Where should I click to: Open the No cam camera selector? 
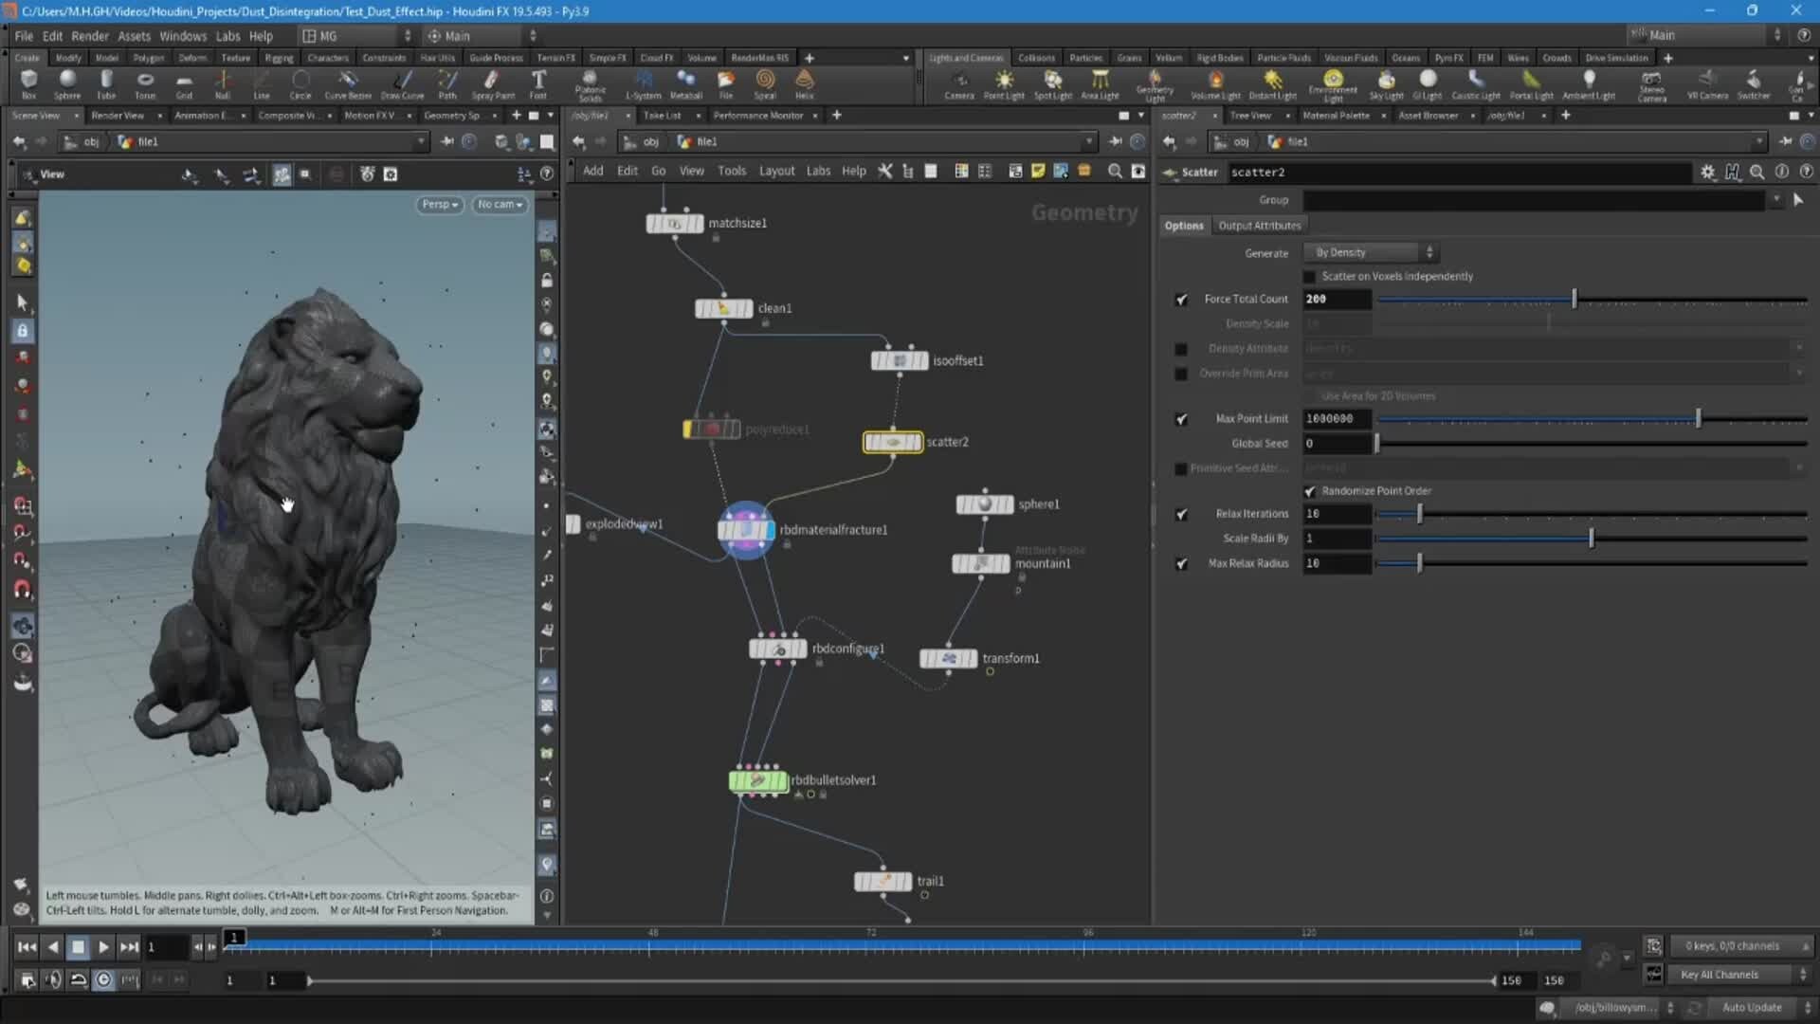point(500,204)
